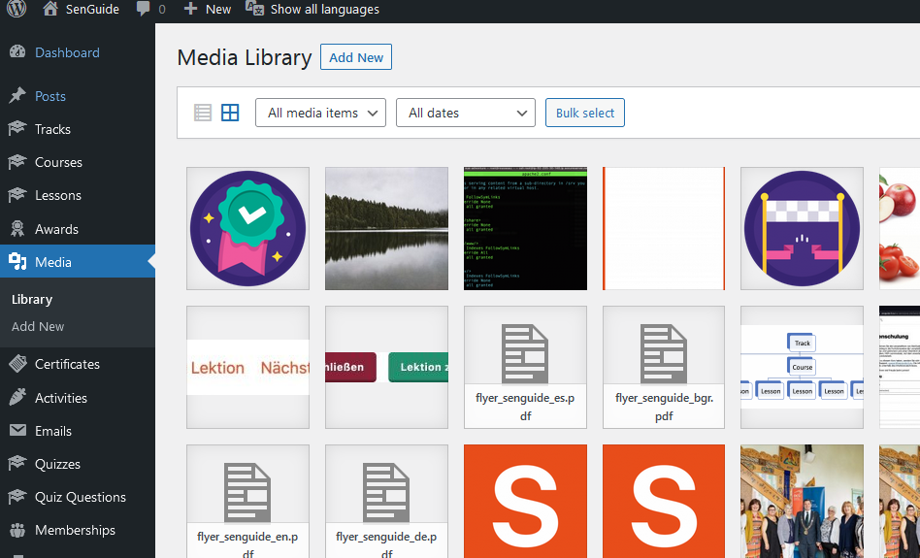Click the Add New button beside Media Library
The width and height of the screenshot is (920, 558).
click(x=355, y=57)
